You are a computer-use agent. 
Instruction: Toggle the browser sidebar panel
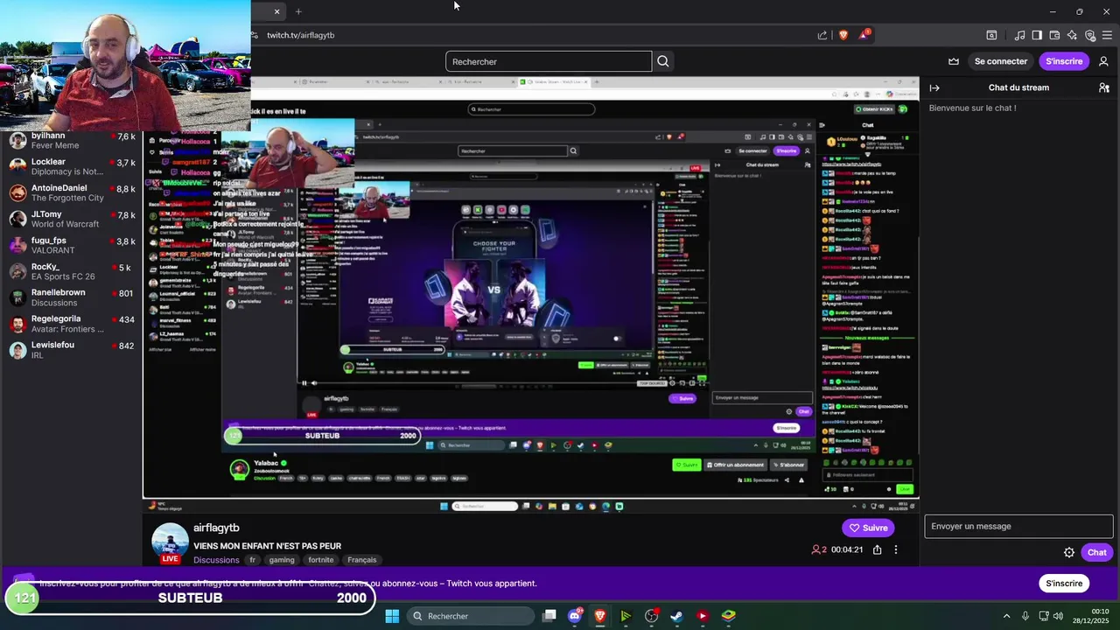tap(1037, 35)
